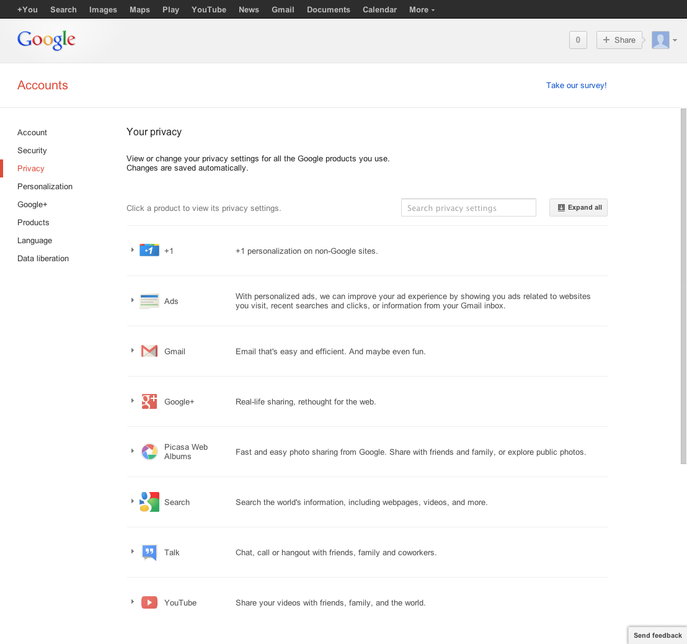Expand the Search privacy row
The height and width of the screenshot is (644, 687).
click(132, 501)
